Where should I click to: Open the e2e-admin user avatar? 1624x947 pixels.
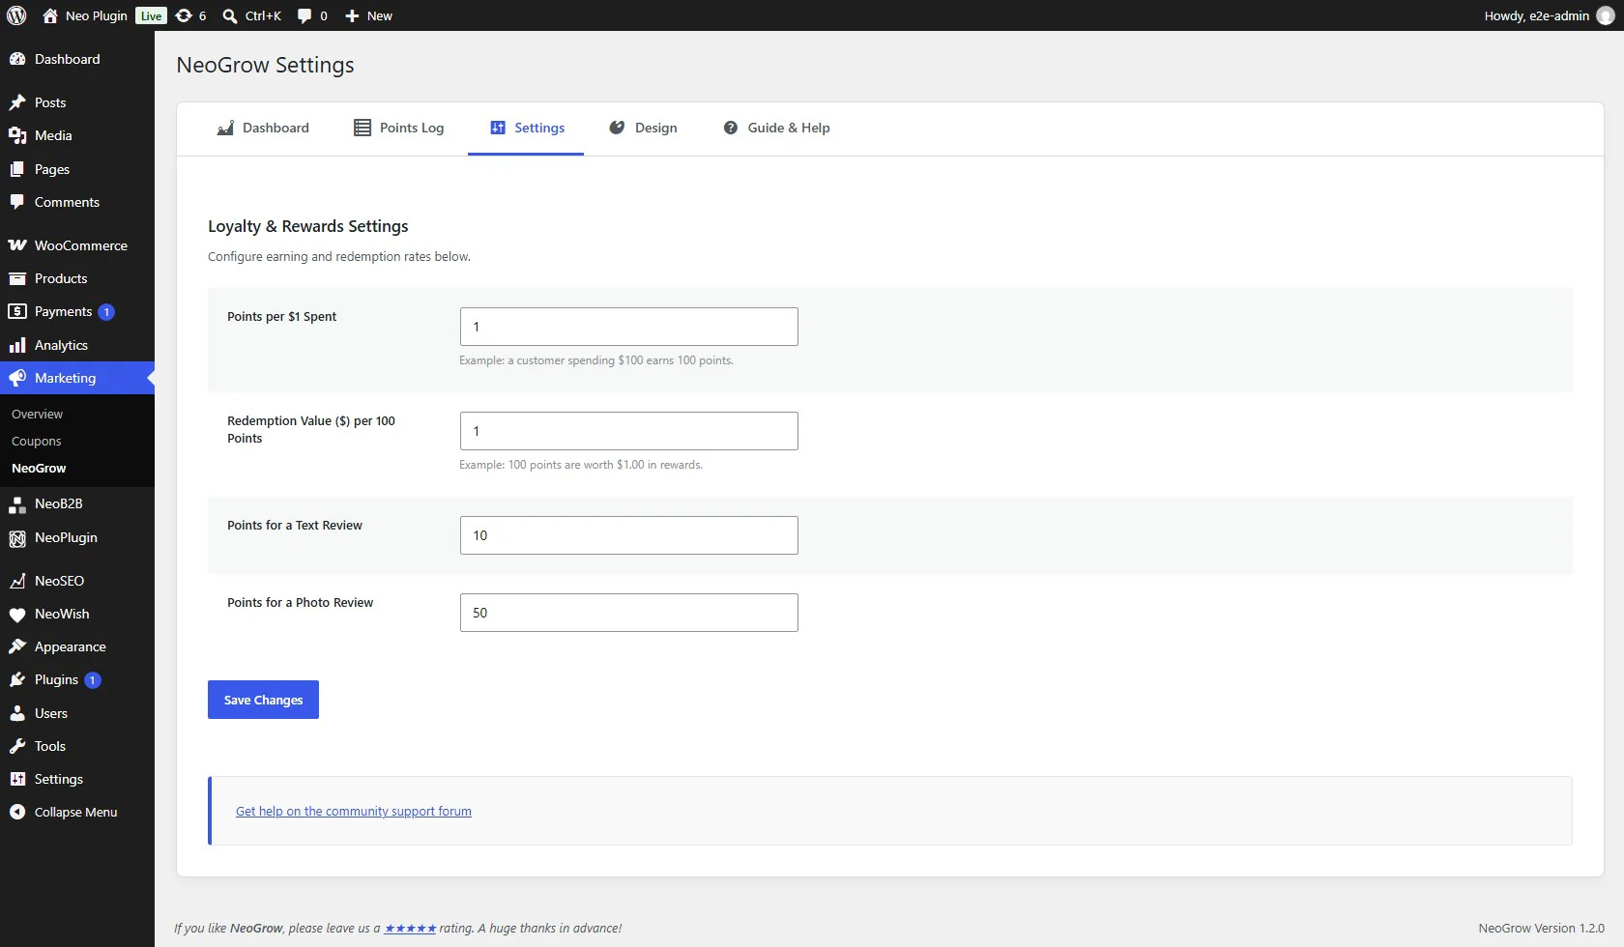pos(1606,15)
